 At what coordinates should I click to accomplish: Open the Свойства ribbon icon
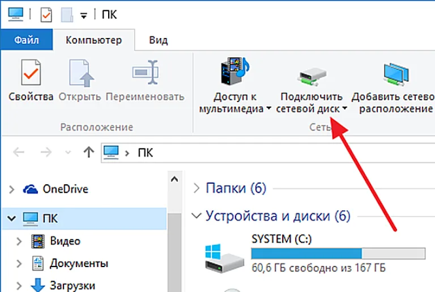coord(31,72)
